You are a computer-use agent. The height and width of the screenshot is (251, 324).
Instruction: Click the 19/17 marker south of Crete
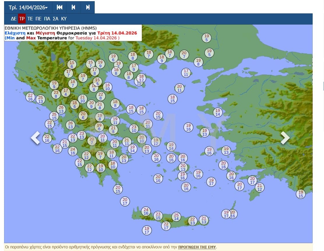pyautogui.click(x=147, y=230)
